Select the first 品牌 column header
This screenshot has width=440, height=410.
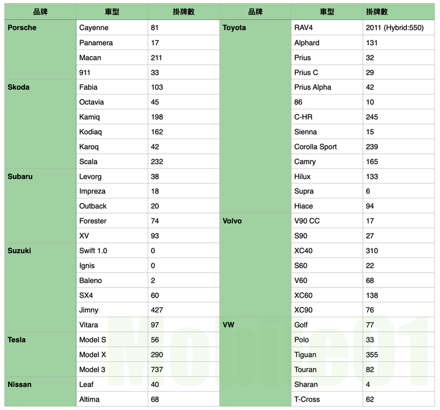[40, 12]
